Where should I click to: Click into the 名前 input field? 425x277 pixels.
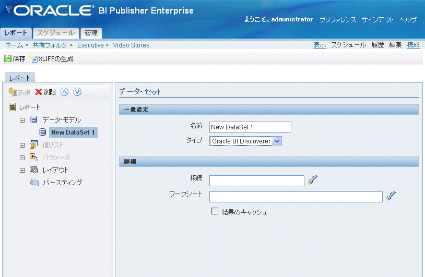[x=250, y=127]
